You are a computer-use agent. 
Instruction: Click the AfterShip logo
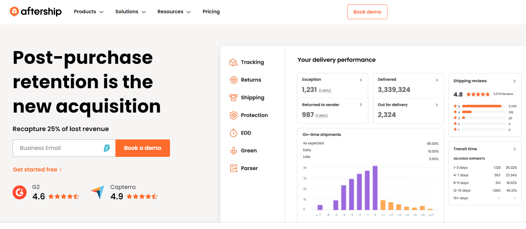click(36, 12)
